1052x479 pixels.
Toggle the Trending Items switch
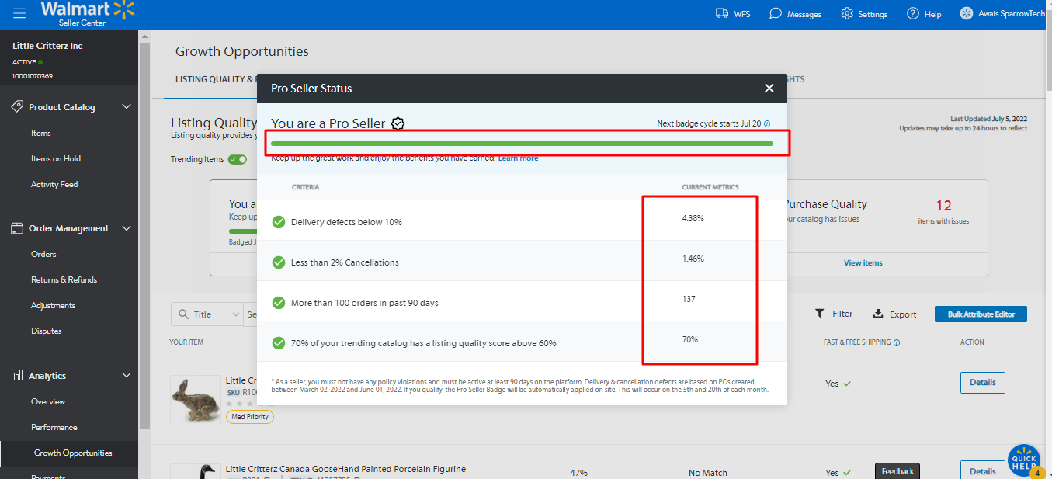coord(238,159)
